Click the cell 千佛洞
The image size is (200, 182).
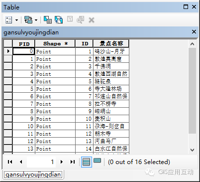coord(111,66)
